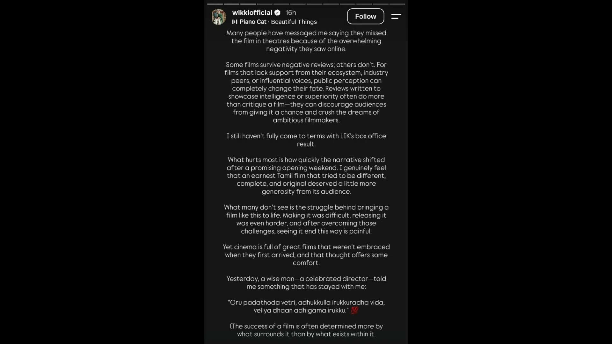This screenshot has width=612, height=344.
Task: Click the 100 emoji in quote
Action: [x=354, y=310]
